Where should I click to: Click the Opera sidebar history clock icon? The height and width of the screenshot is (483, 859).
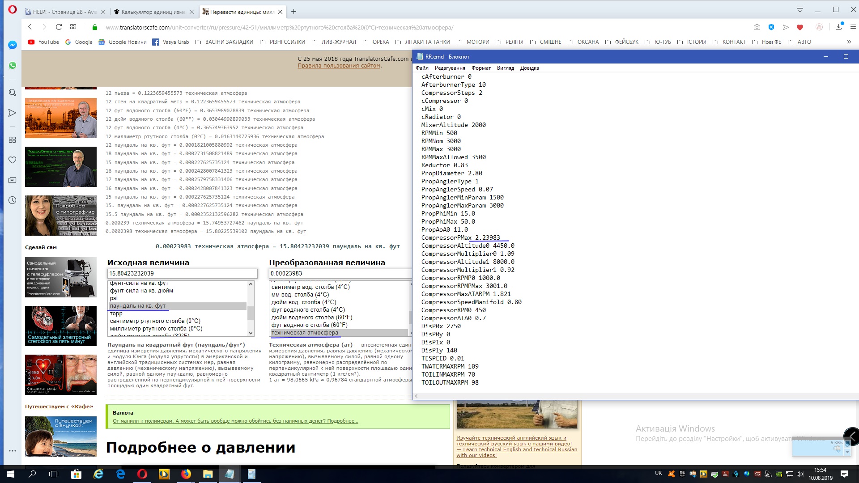[13, 200]
